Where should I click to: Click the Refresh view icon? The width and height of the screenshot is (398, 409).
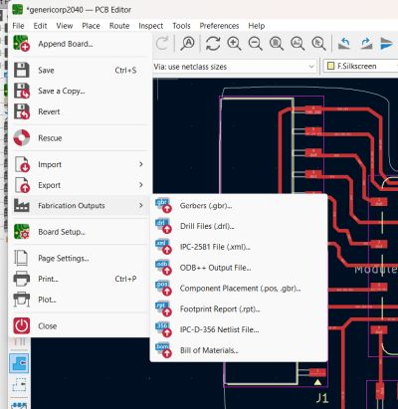213,44
